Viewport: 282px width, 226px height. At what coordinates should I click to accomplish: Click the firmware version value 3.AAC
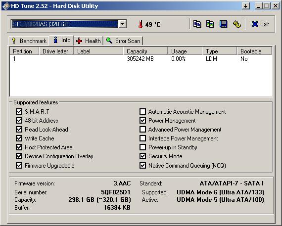coord(122,183)
